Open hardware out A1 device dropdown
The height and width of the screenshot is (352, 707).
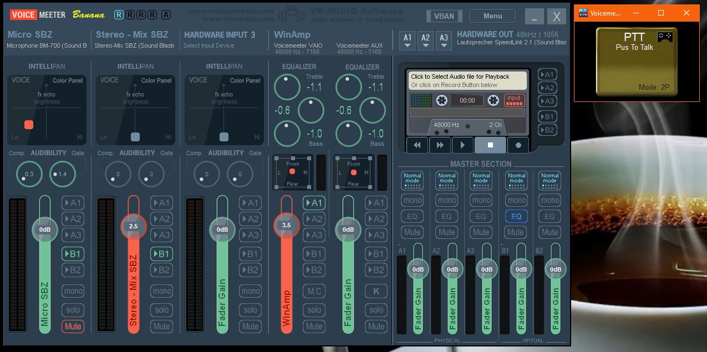click(x=408, y=40)
